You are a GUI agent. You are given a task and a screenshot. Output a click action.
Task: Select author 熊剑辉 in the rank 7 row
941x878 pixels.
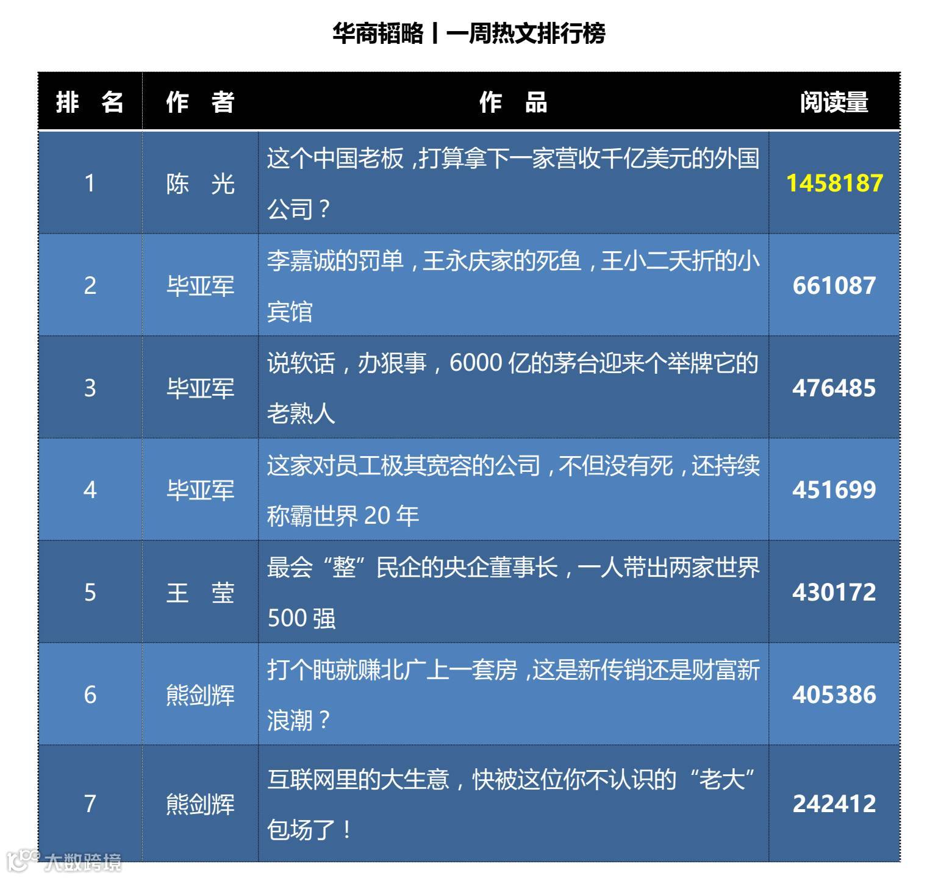[x=200, y=803]
